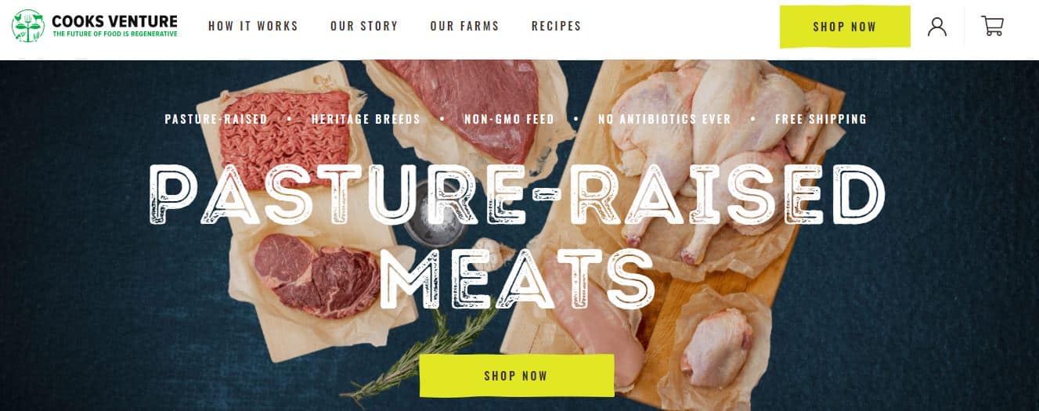Click the SHOP NOW button below the headline
Image resolution: width=1039 pixels, height=411 pixels.
pyautogui.click(x=516, y=376)
